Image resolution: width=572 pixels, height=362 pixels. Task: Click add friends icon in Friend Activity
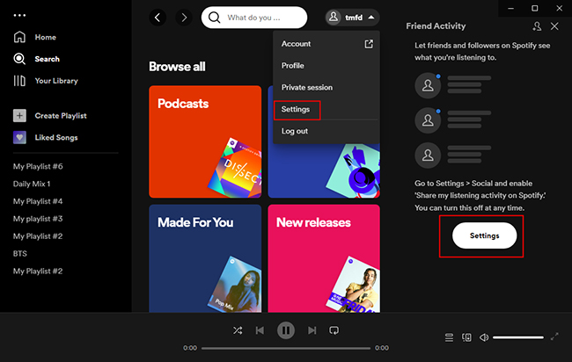pyautogui.click(x=537, y=26)
